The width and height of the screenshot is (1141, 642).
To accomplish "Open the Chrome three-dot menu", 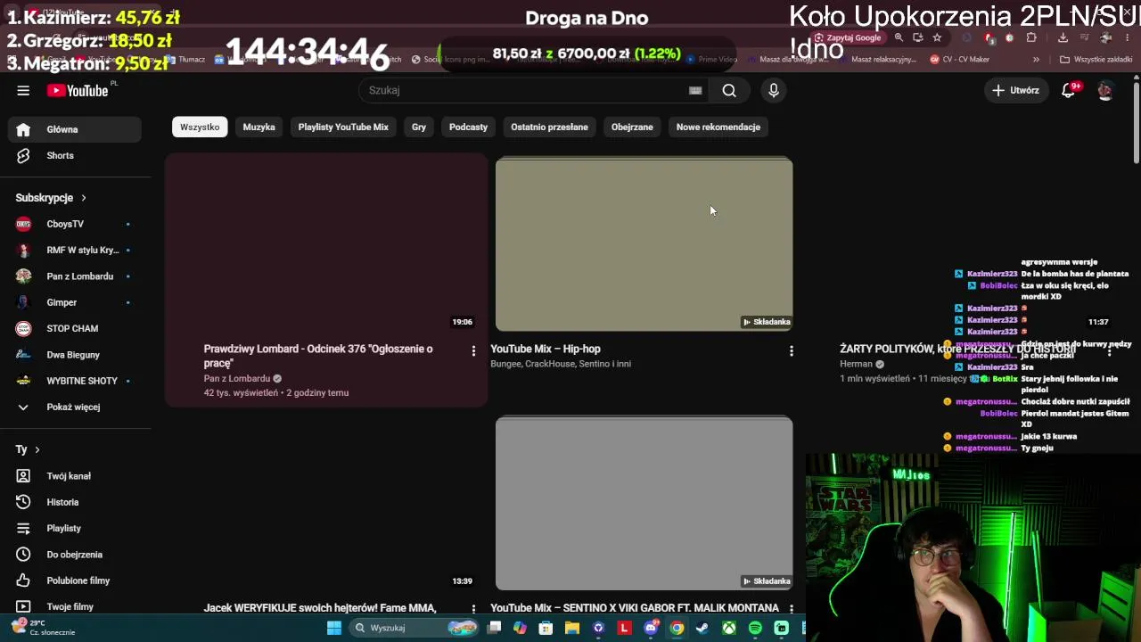I will 1129,37.
